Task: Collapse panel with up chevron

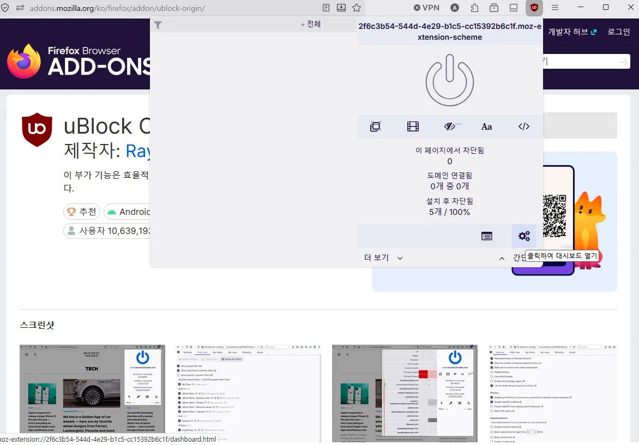Action: (x=502, y=258)
